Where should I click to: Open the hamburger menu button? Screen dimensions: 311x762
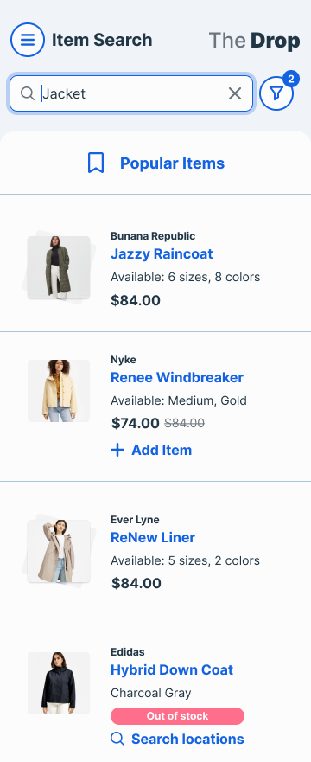point(28,40)
